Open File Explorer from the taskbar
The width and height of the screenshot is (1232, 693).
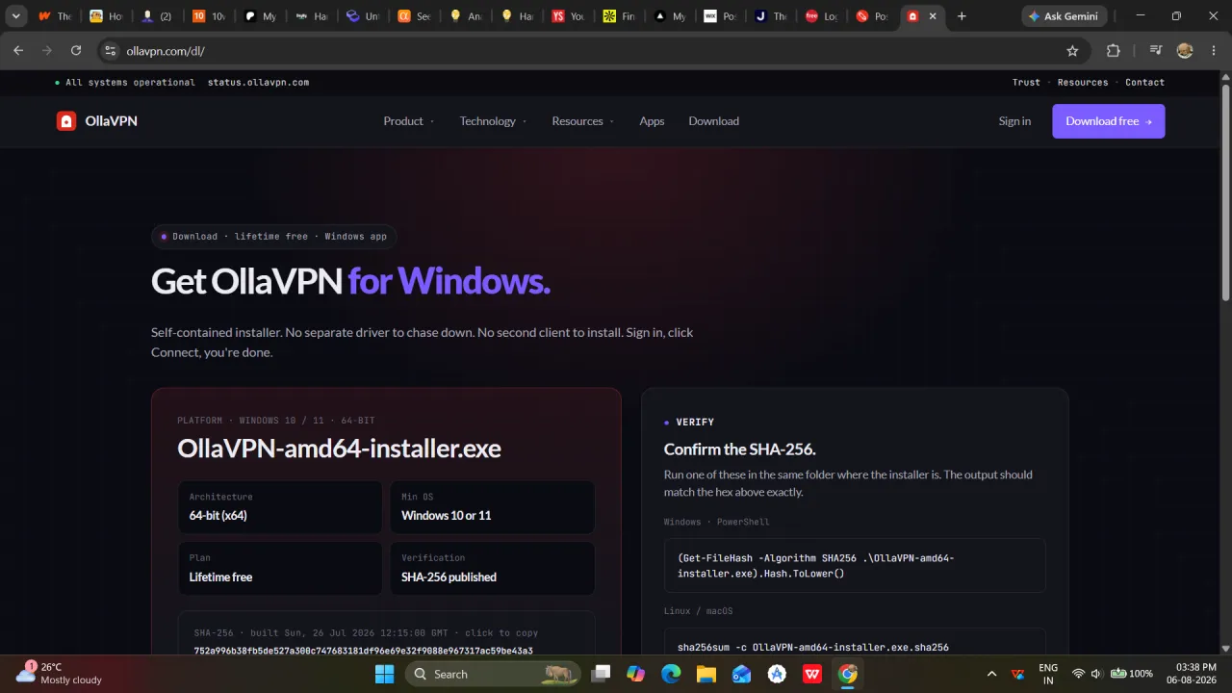[706, 674]
